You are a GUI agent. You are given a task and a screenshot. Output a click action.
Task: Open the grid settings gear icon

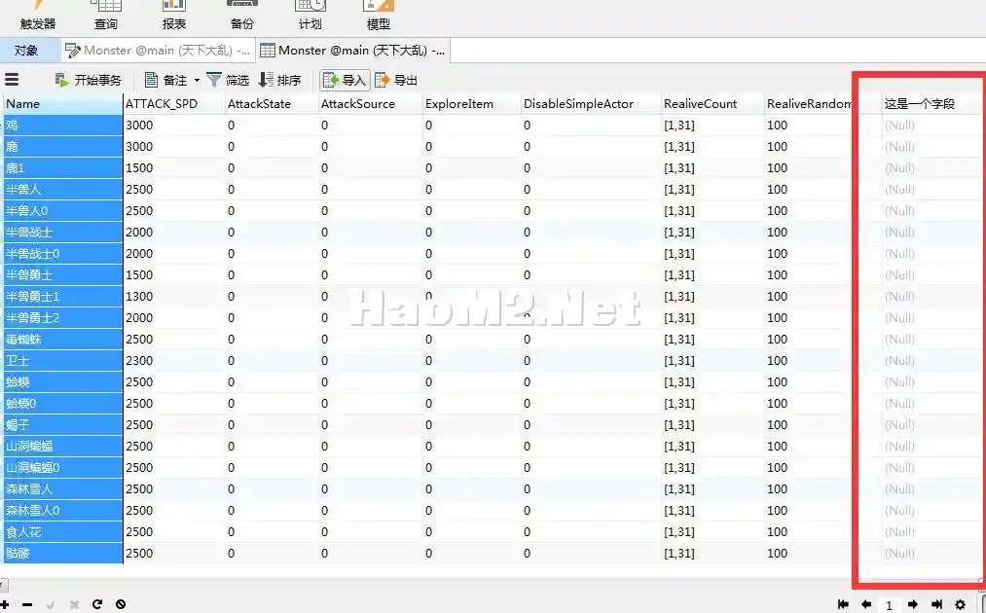coord(961,604)
